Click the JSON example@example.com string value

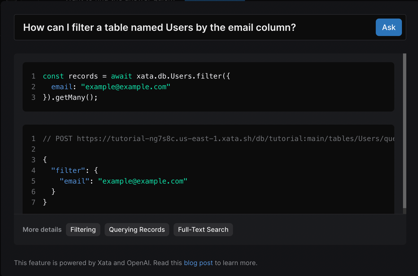click(143, 181)
